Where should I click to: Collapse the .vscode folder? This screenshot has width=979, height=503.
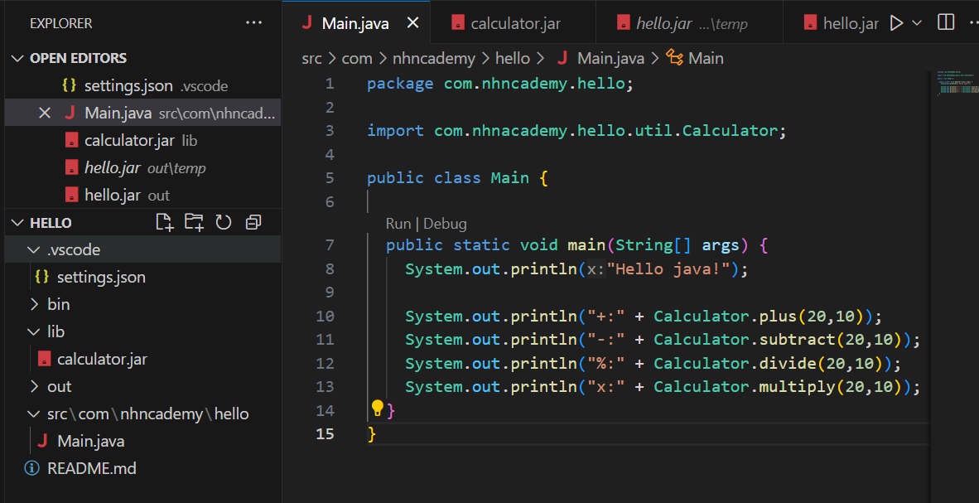coord(32,250)
